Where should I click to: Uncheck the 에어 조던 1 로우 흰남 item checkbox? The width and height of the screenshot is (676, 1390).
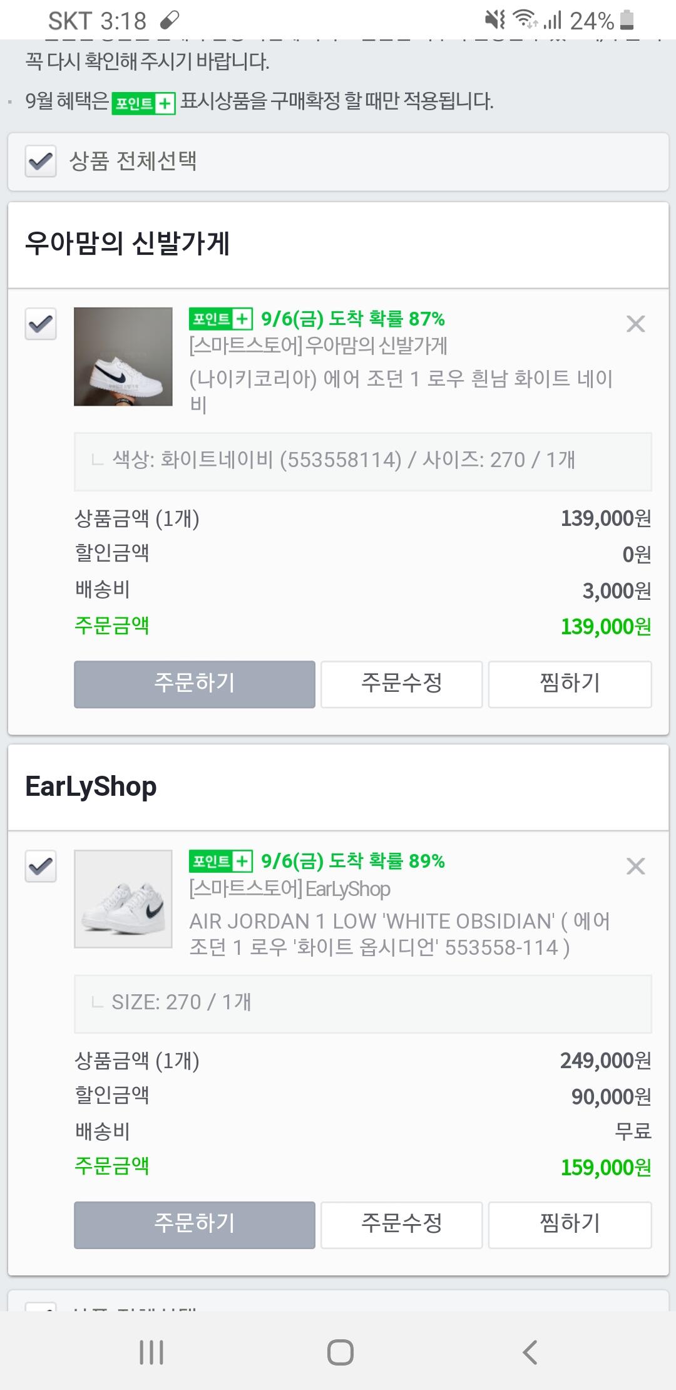[x=41, y=324]
